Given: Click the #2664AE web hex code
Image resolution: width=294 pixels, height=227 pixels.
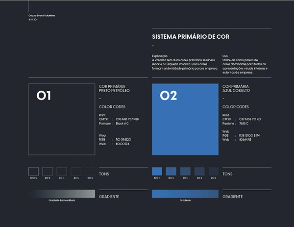Looking at the screenshot, I should click(245, 140).
